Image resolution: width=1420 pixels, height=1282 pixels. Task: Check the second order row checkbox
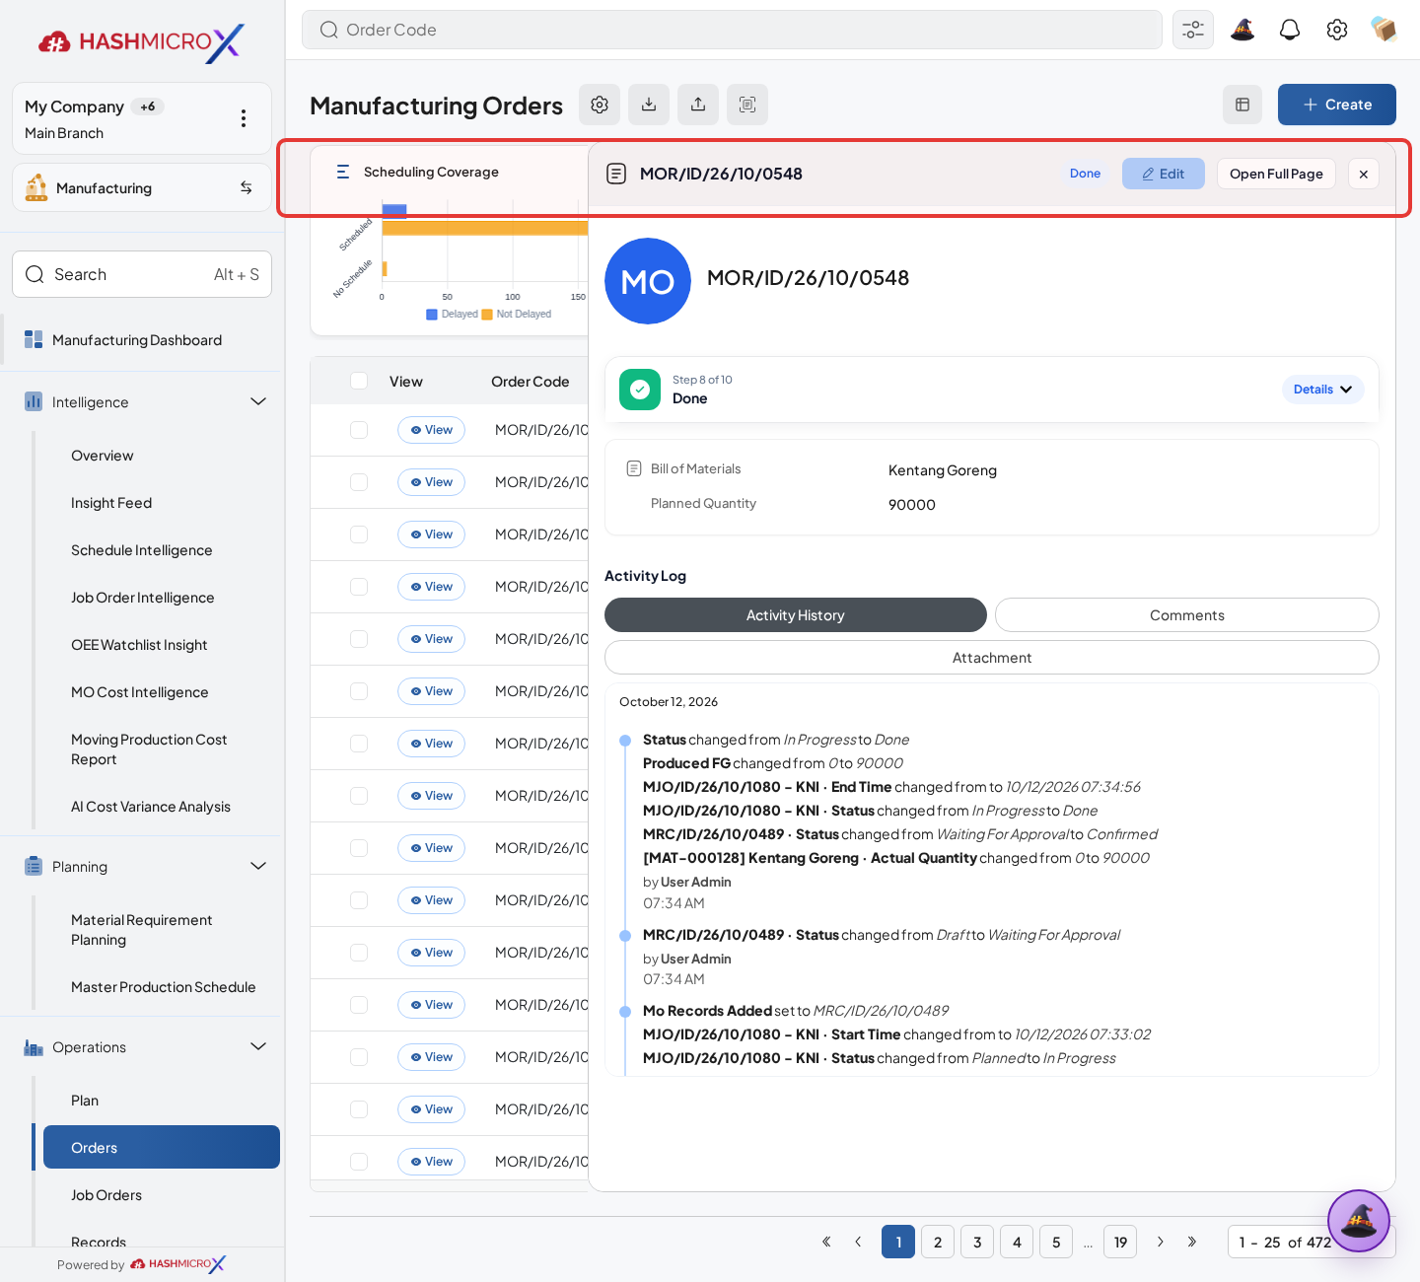(359, 482)
